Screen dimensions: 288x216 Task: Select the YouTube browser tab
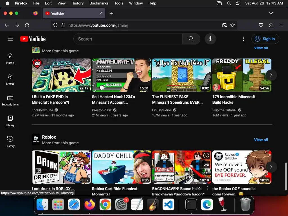pos(74,13)
